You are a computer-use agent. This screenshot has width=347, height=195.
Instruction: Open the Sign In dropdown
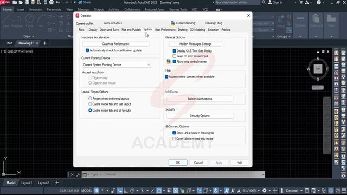(x=295, y=2)
